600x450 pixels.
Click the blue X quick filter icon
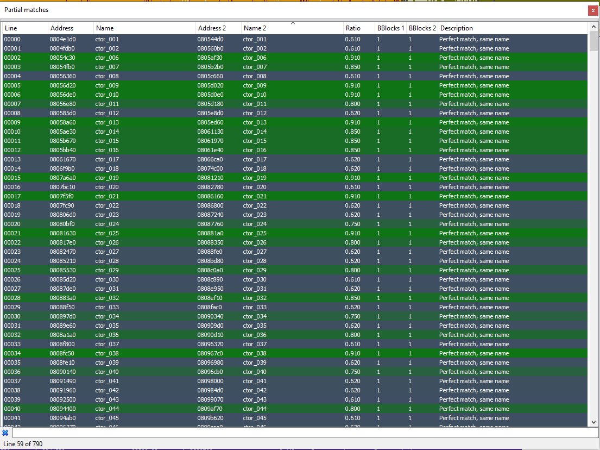pyautogui.click(x=5, y=433)
